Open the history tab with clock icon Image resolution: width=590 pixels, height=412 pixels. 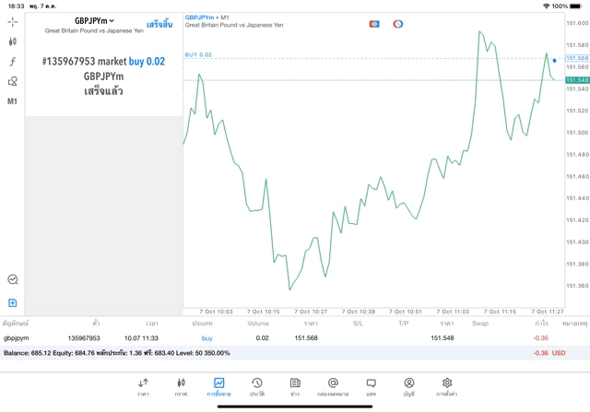[x=257, y=387]
